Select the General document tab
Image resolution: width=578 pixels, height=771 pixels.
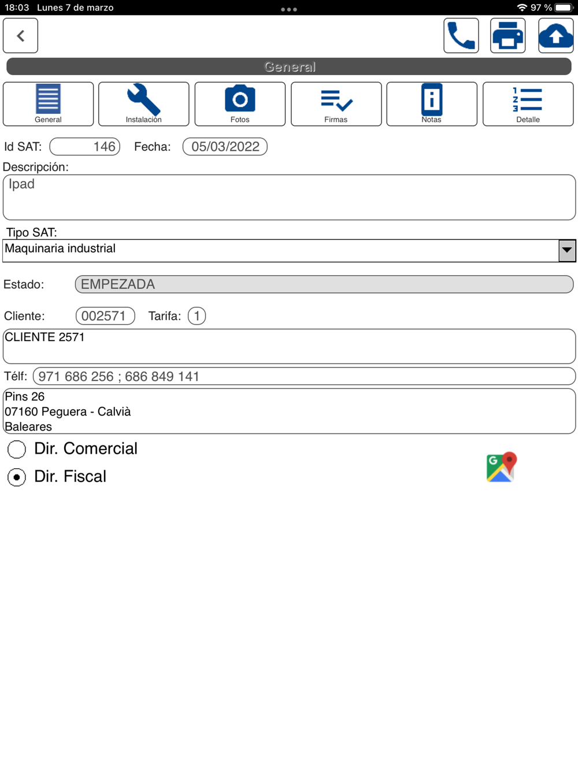tap(48, 104)
